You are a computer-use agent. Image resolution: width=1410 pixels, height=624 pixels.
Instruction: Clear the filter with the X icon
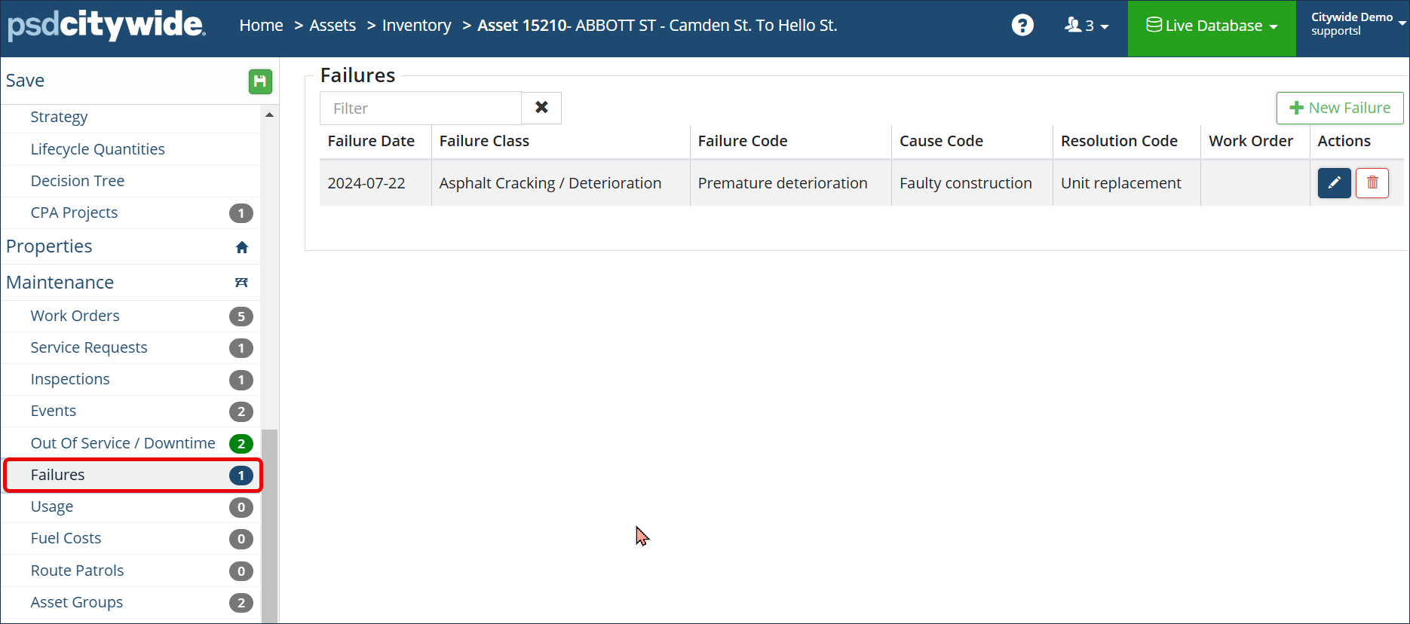[x=541, y=108]
